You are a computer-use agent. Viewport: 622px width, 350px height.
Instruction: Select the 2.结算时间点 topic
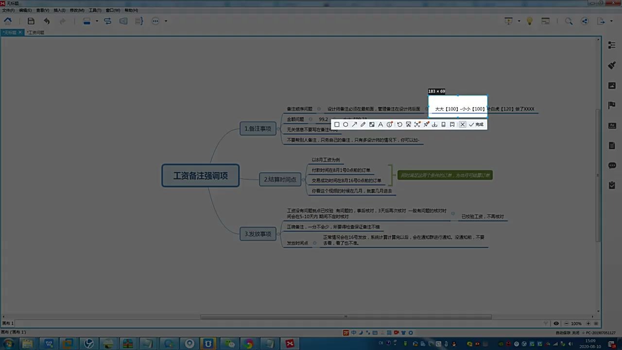click(x=280, y=179)
